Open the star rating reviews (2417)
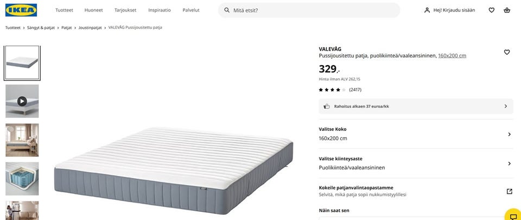521x220 pixels. click(340, 90)
